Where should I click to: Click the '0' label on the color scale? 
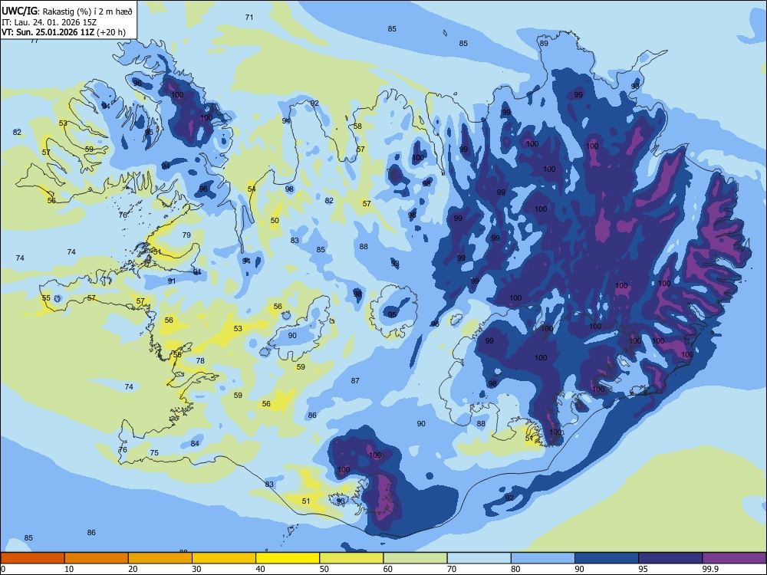click(3, 569)
